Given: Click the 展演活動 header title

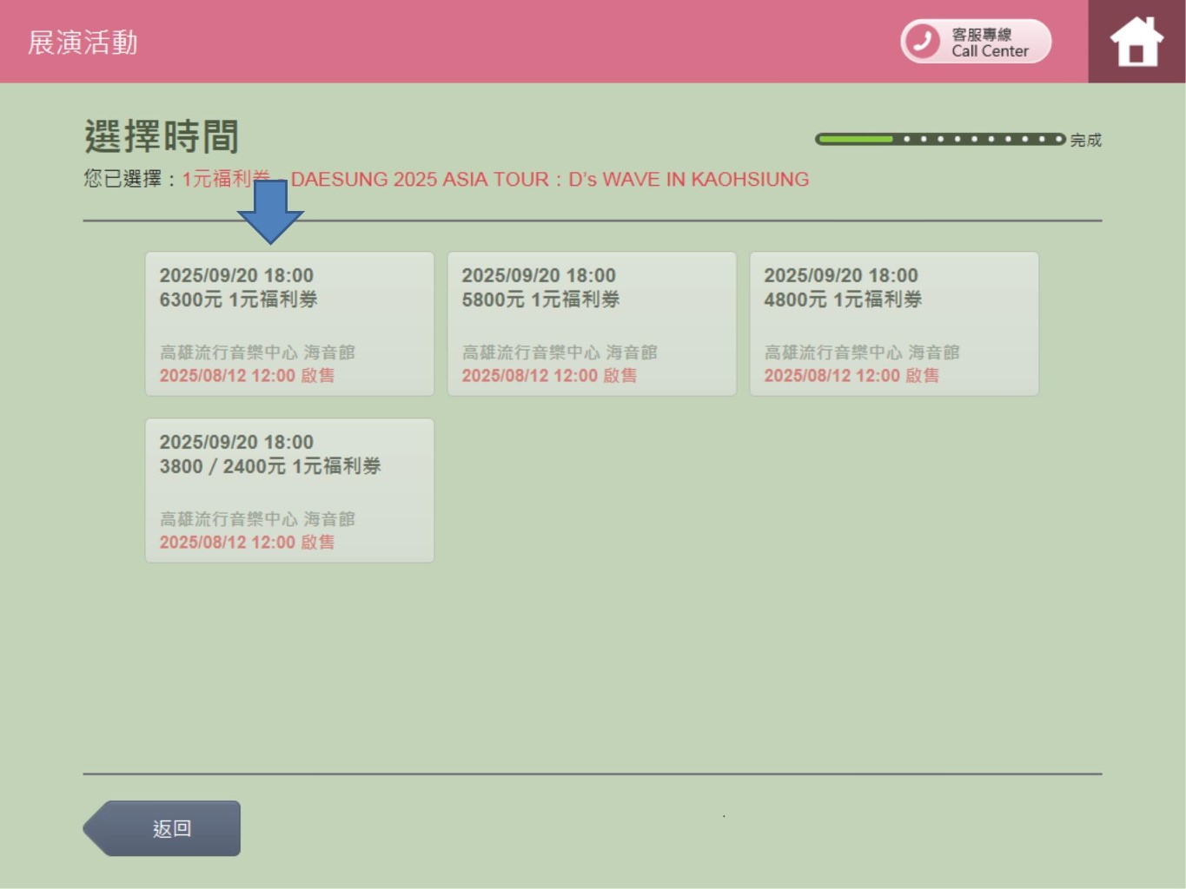Looking at the screenshot, I should 83,43.
